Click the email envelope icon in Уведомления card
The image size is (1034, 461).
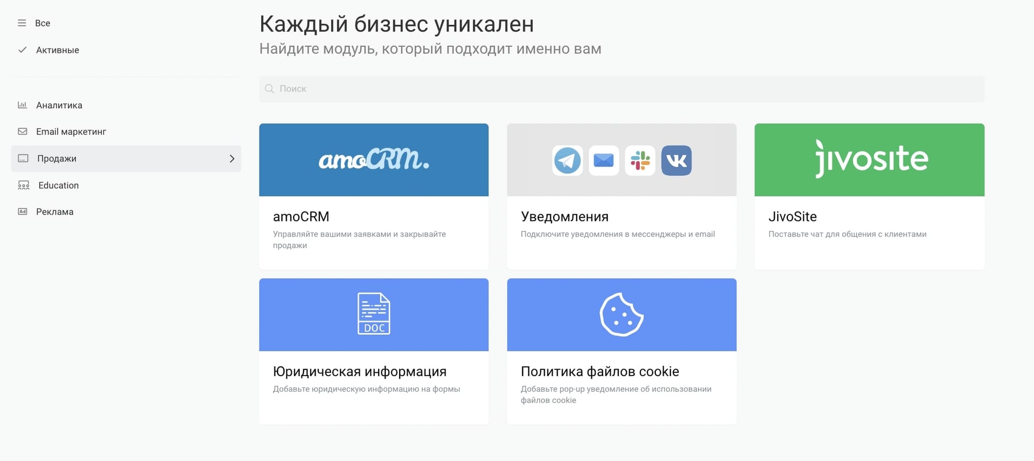(x=604, y=160)
